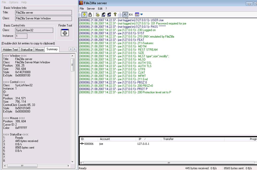Click the Finder Tool crosshair icon
257x170 pixels.
pos(65,33)
